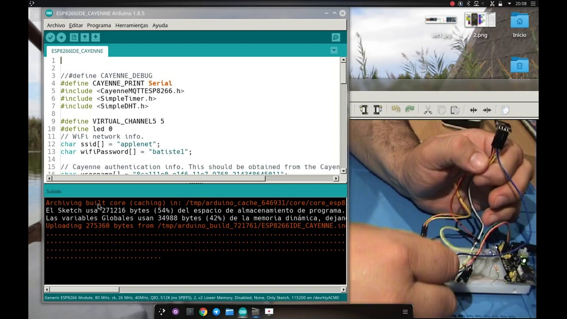
Task: Click the lock icon in the system tray
Action: [x=500, y=4]
